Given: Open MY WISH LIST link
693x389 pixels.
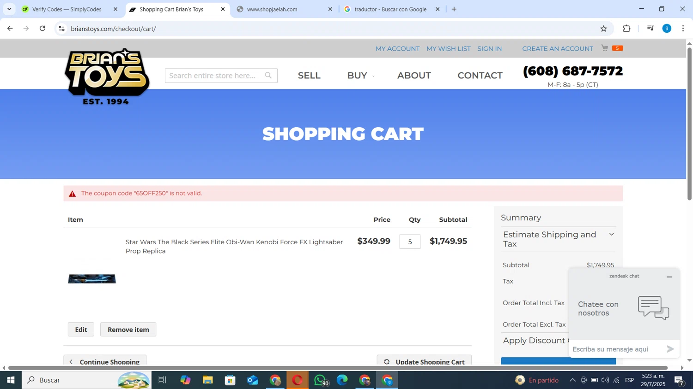Looking at the screenshot, I should [x=448, y=49].
